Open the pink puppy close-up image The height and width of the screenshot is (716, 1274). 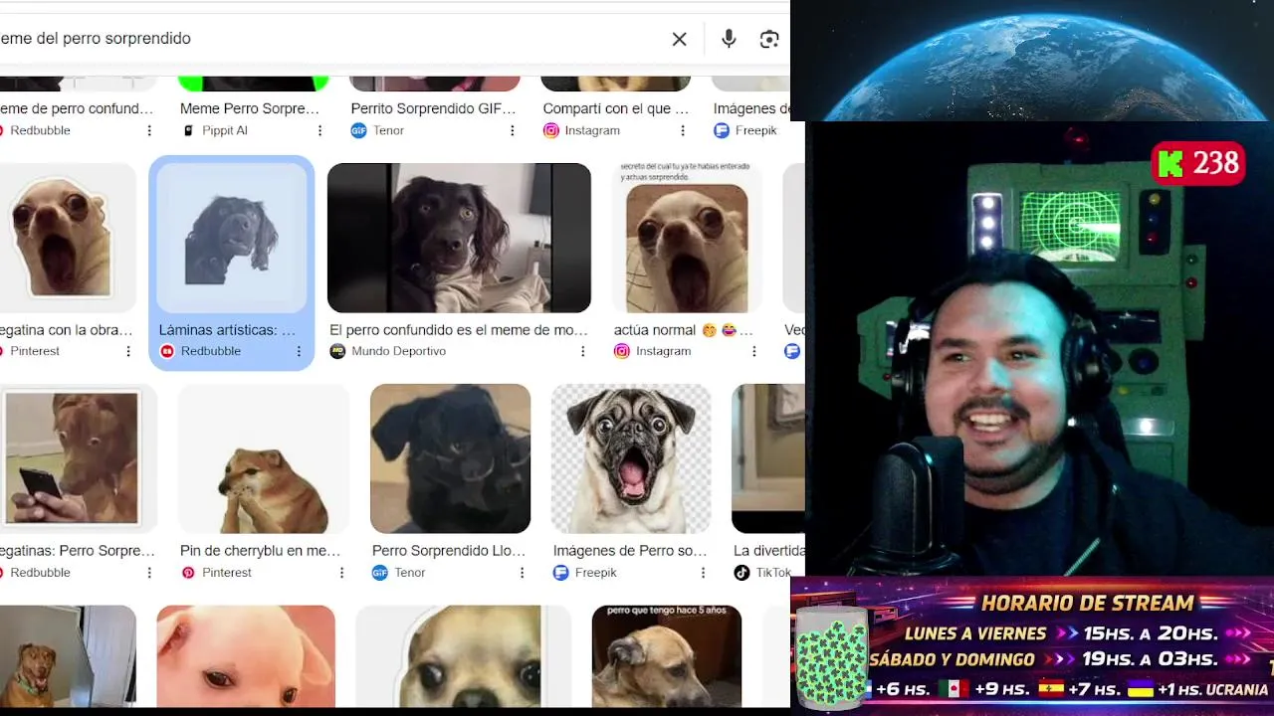[246, 656]
